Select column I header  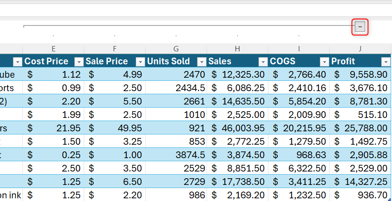[x=299, y=49]
